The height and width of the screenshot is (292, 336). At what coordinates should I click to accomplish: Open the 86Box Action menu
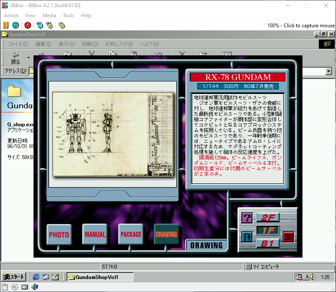click(x=11, y=16)
